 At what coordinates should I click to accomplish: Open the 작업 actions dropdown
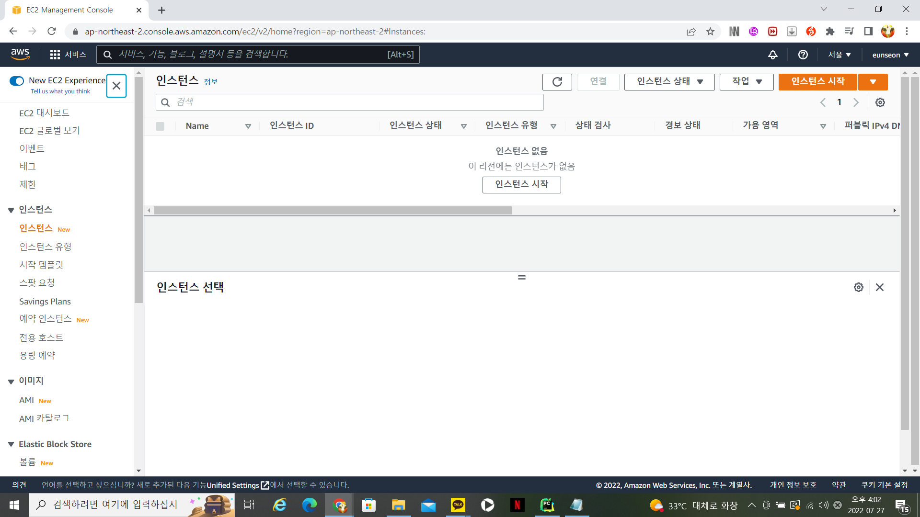tap(747, 82)
